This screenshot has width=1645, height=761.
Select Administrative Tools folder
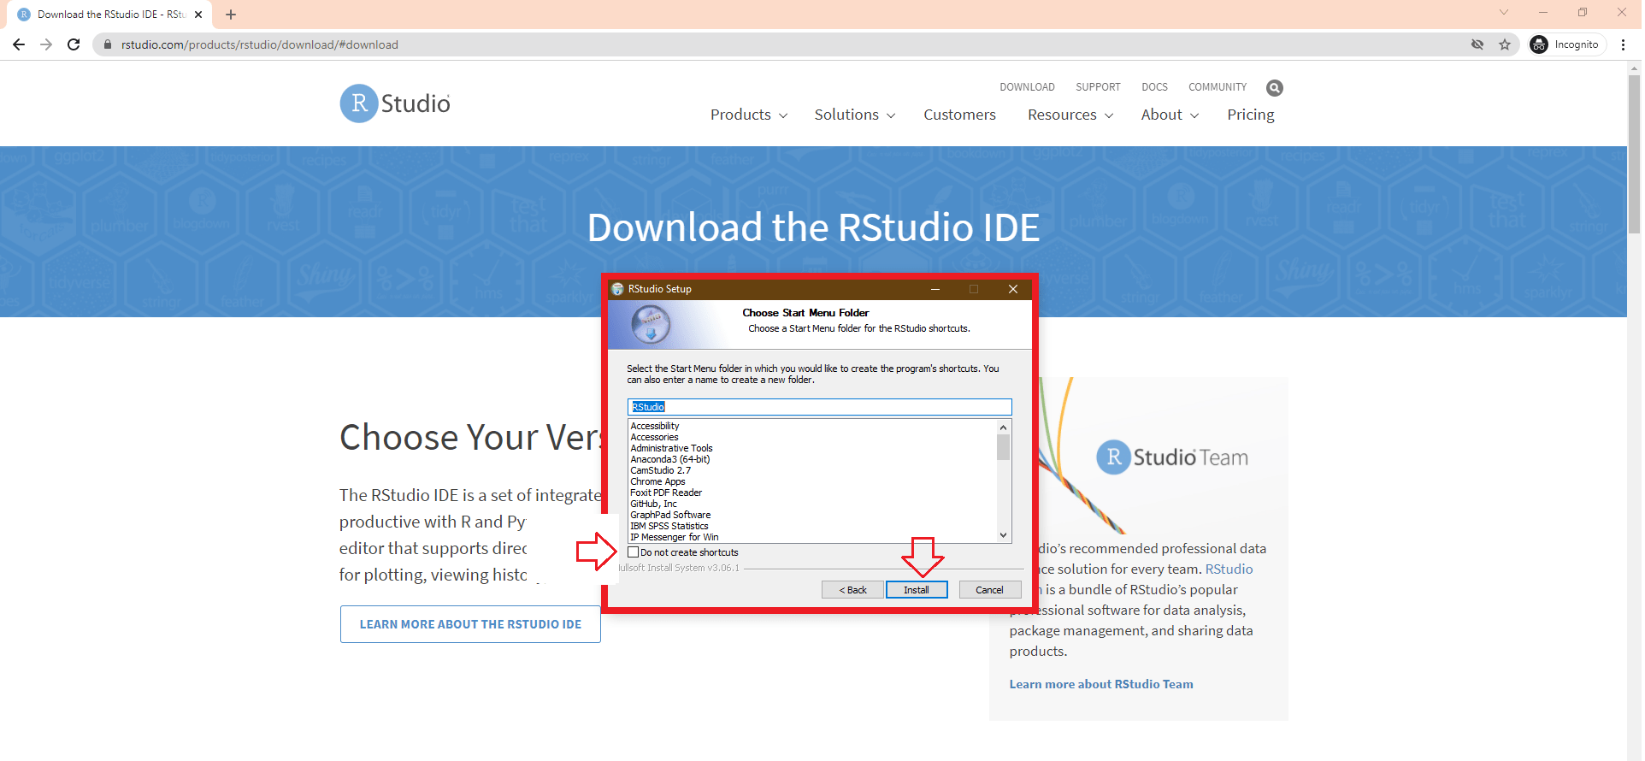point(671,448)
